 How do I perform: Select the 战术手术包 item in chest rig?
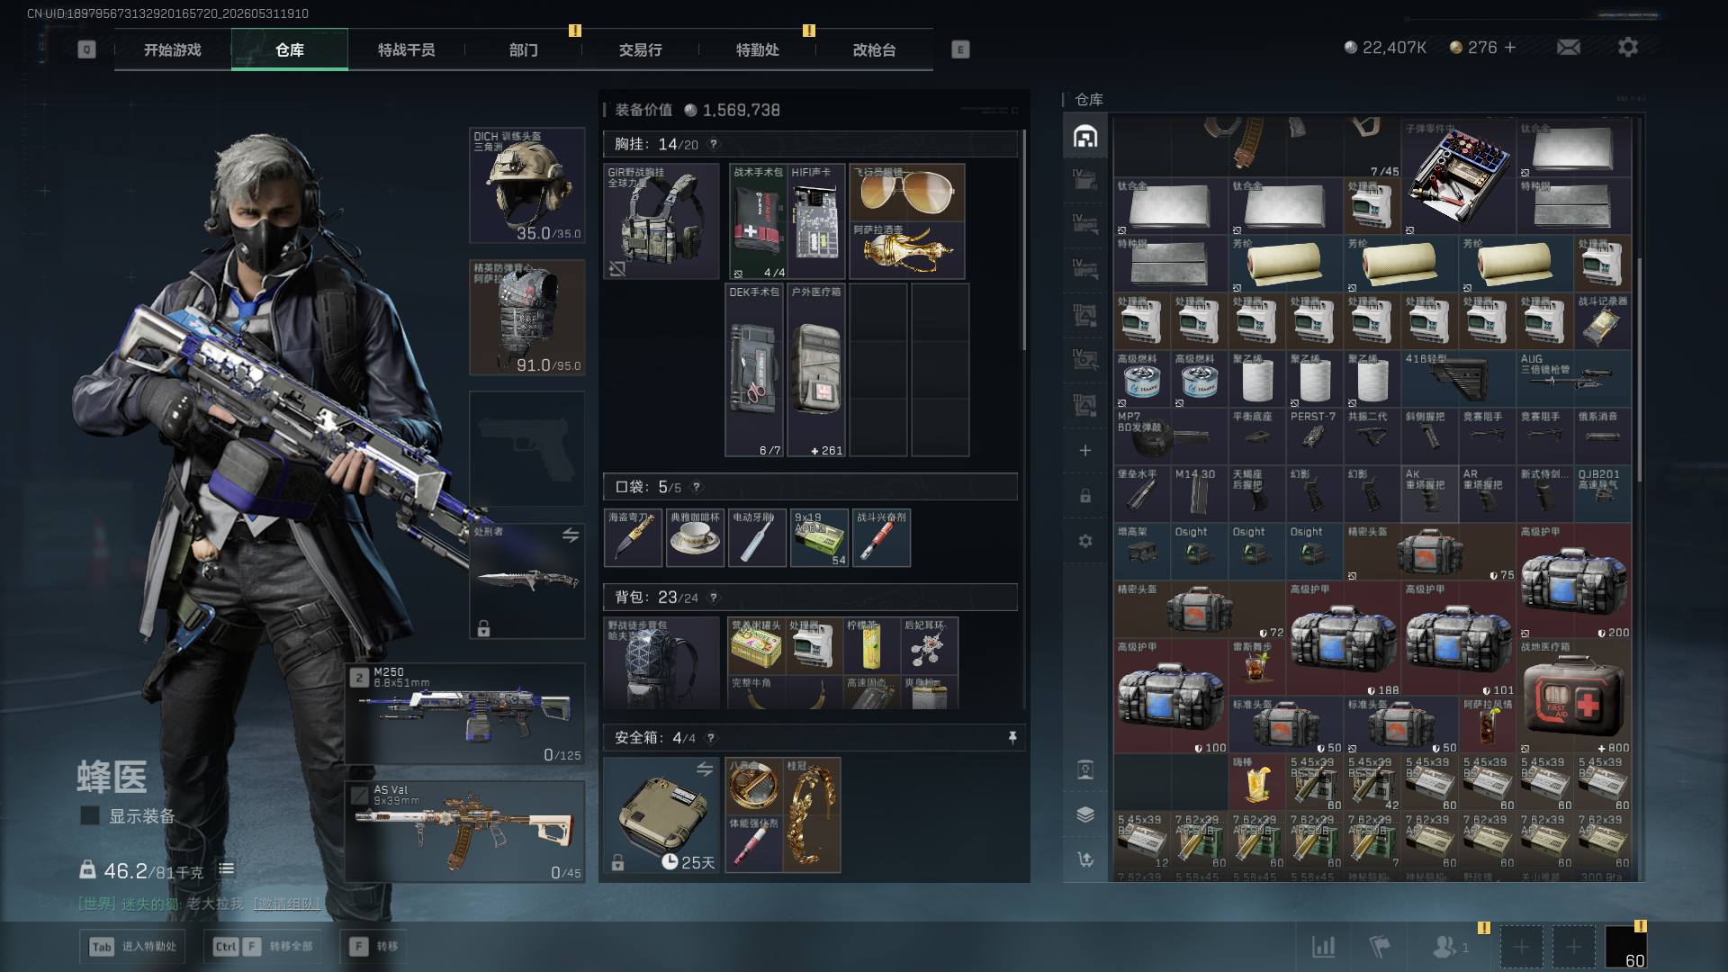click(x=757, y=220)
